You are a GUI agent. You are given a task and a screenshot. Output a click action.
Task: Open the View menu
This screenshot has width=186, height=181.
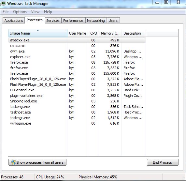point(35,12)
